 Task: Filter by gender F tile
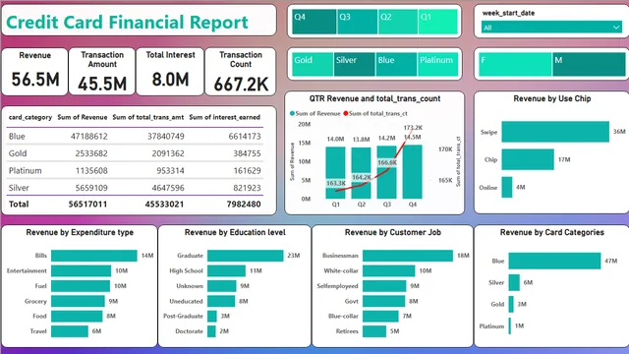point(515,64)
